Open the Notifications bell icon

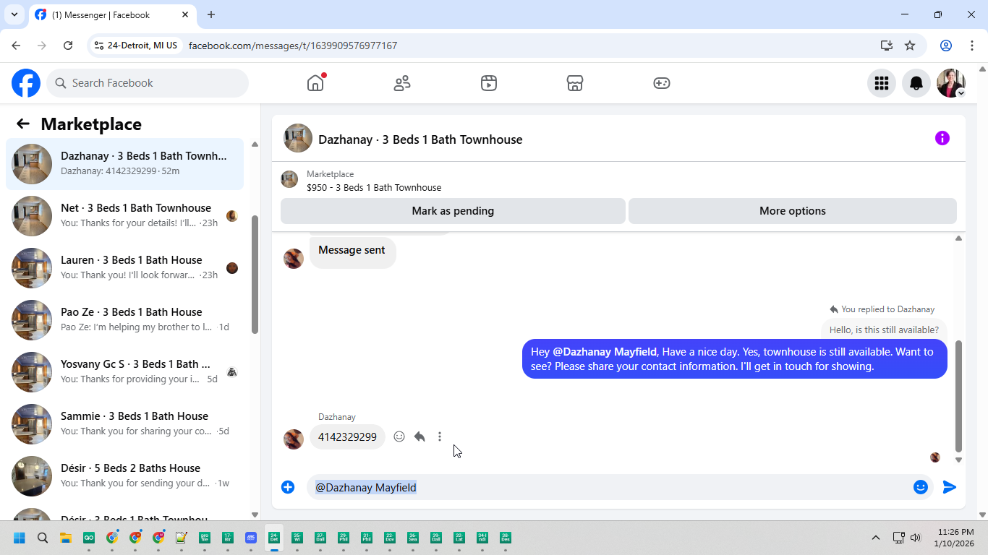pyautogui.click(x=916, y=83)
